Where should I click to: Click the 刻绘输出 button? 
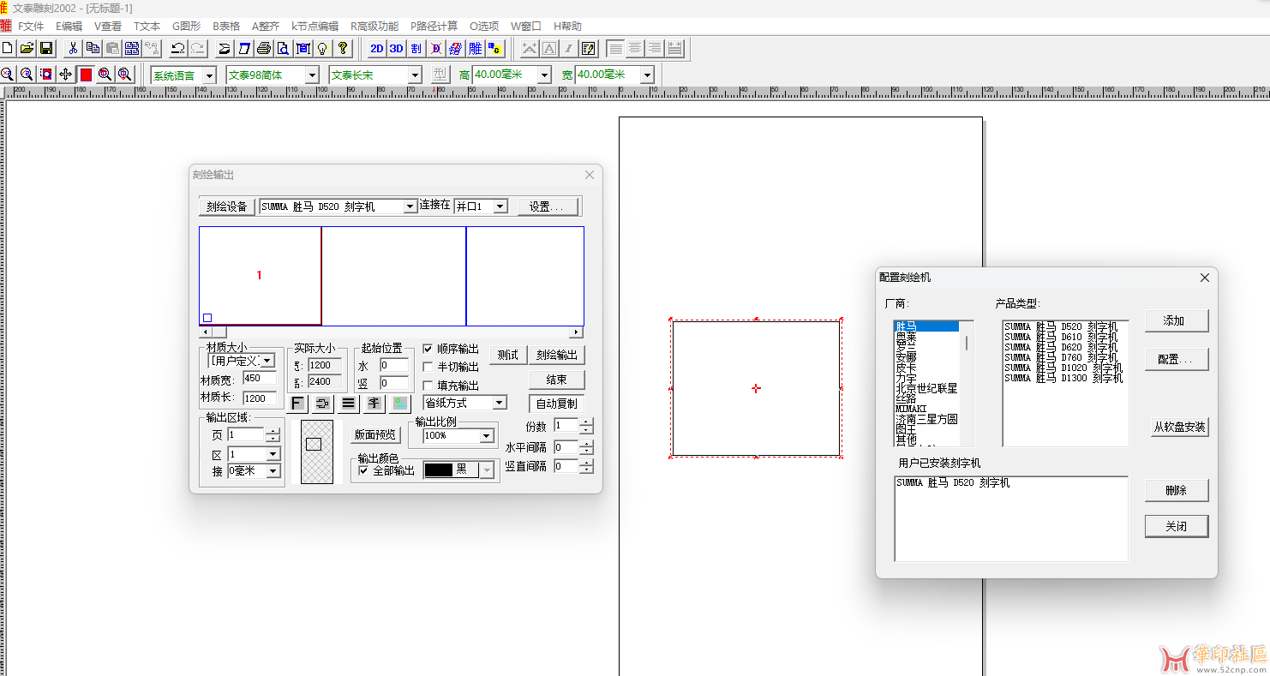pyautogui.click(x=557, y=355)
